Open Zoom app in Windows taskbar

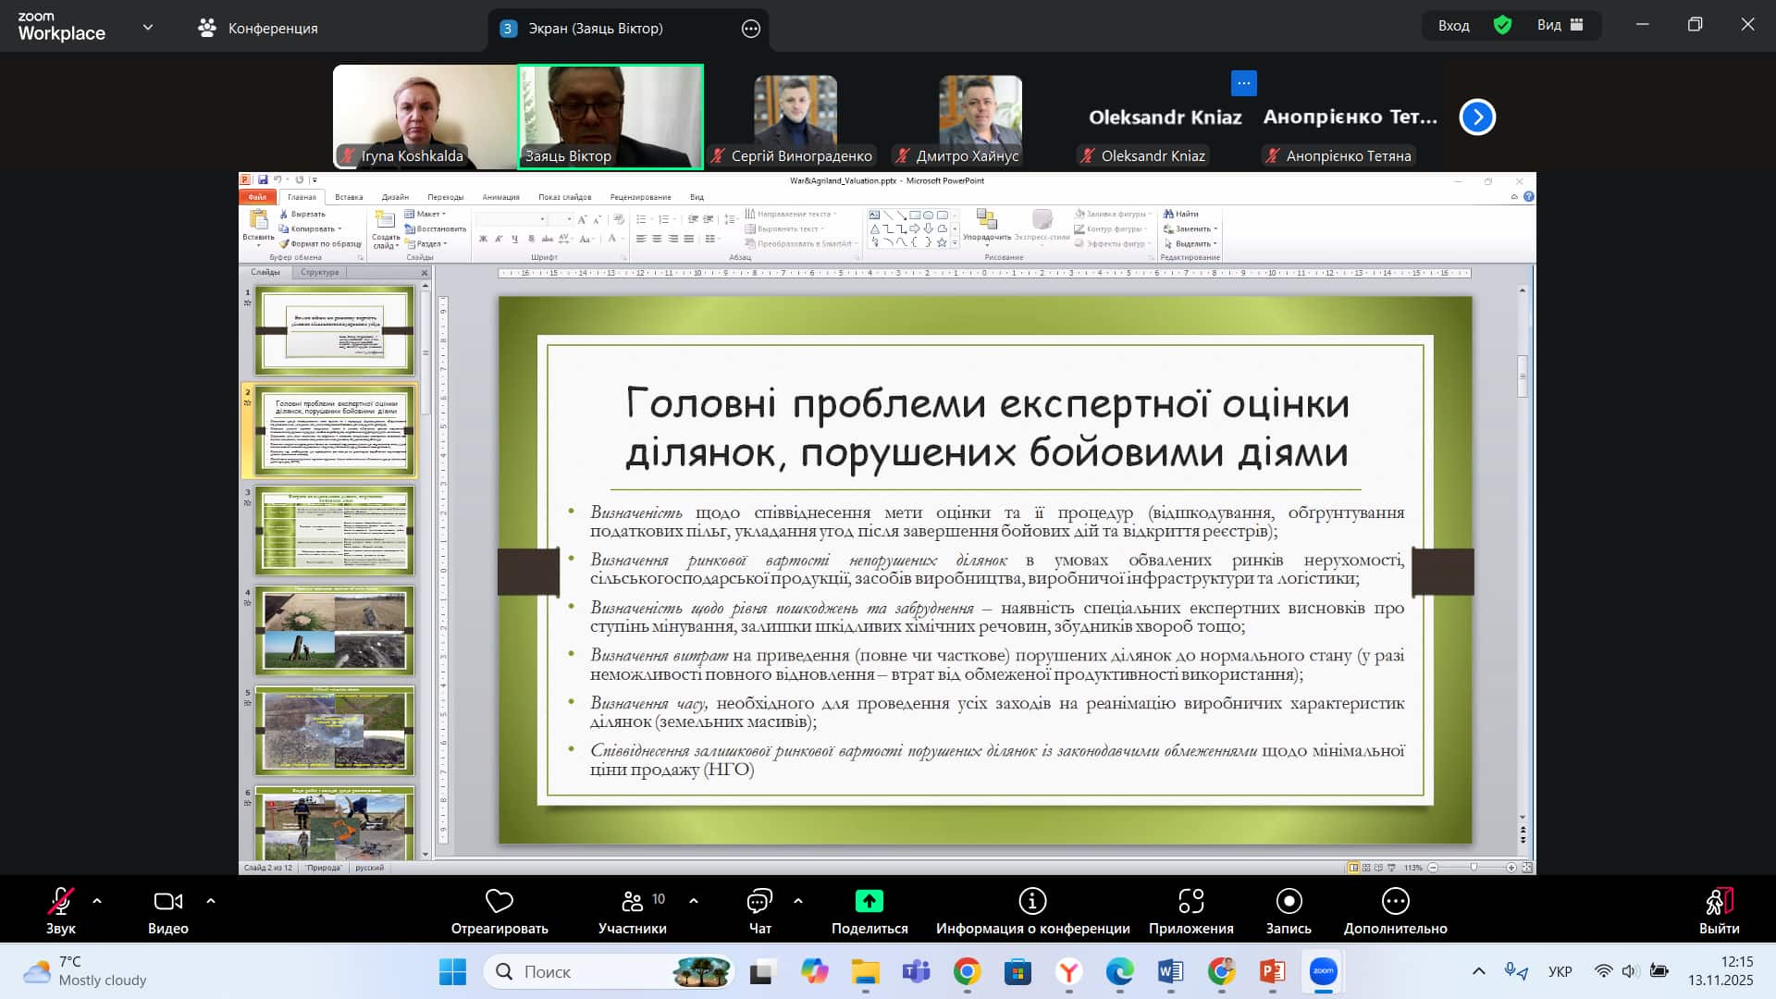tap(1324, 971)
